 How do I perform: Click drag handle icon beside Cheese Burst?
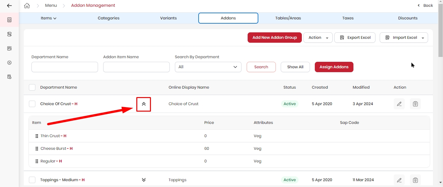coord(37,148)
